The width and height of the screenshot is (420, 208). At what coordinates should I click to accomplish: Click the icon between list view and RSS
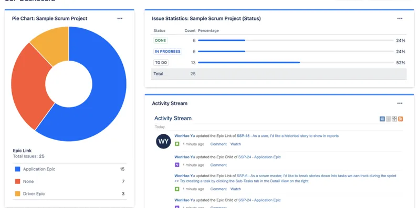(394, 119)
